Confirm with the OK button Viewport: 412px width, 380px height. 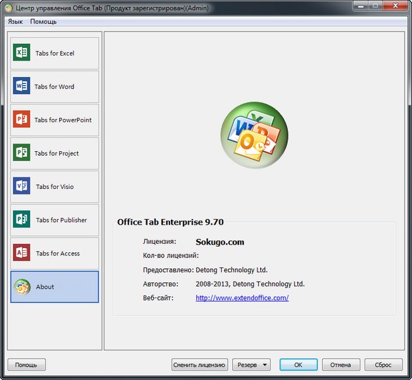(298, 365)
